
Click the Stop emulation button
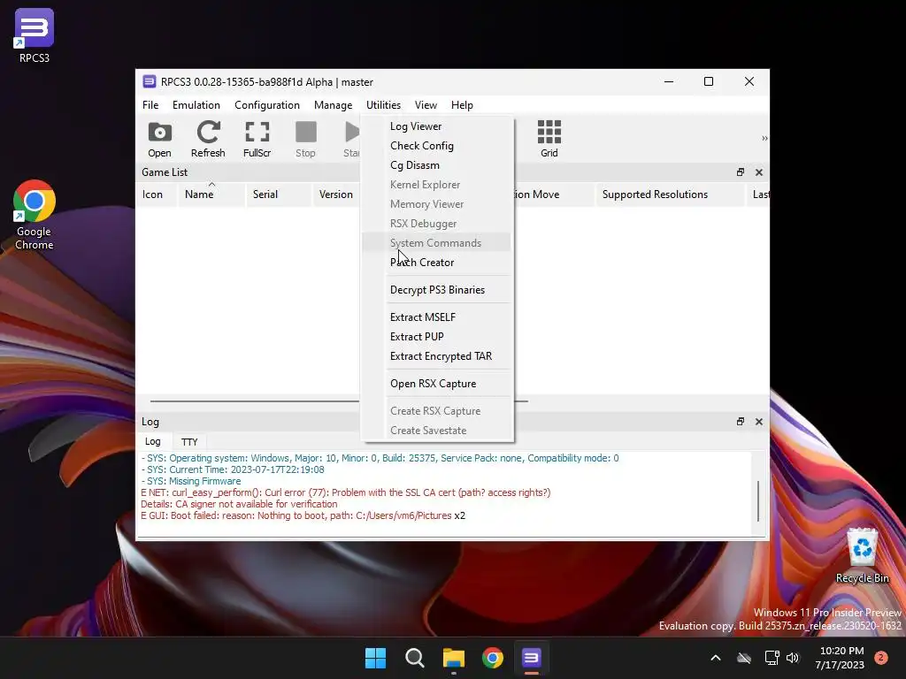[305, 139]
